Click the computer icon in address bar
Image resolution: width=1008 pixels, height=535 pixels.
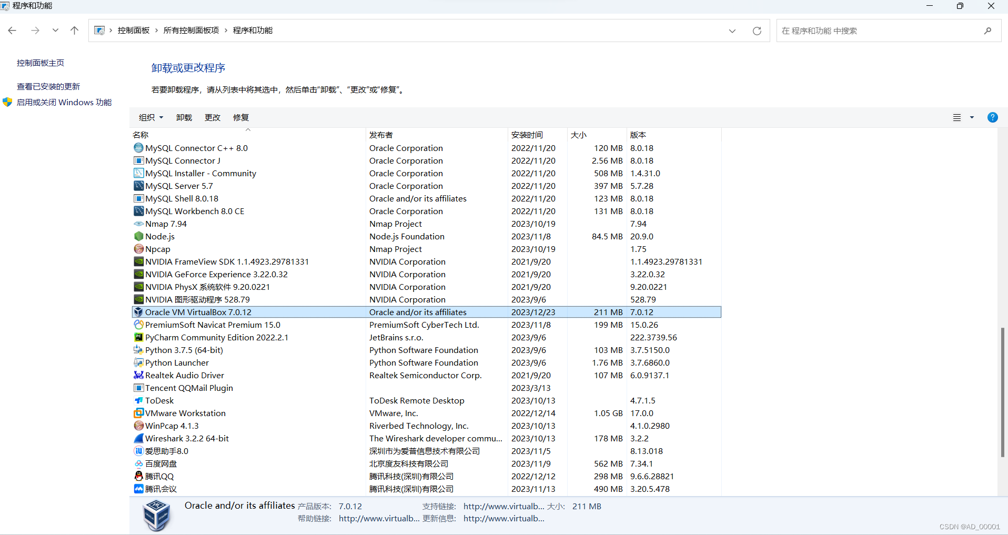99,31
